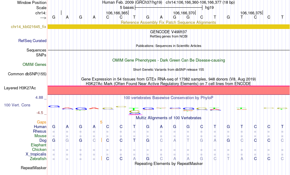Click 100 vertebrates Basewise Conservation by PhyloP title

coord(169,98)
